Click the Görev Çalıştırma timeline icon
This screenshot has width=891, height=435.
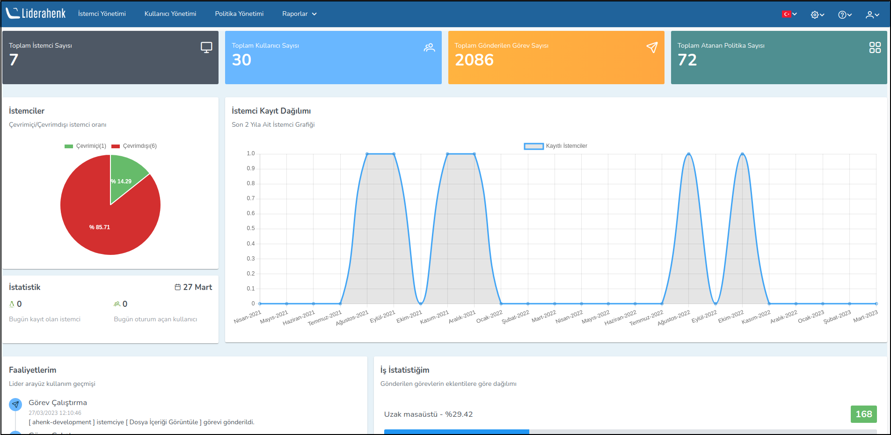click(15, 404)
